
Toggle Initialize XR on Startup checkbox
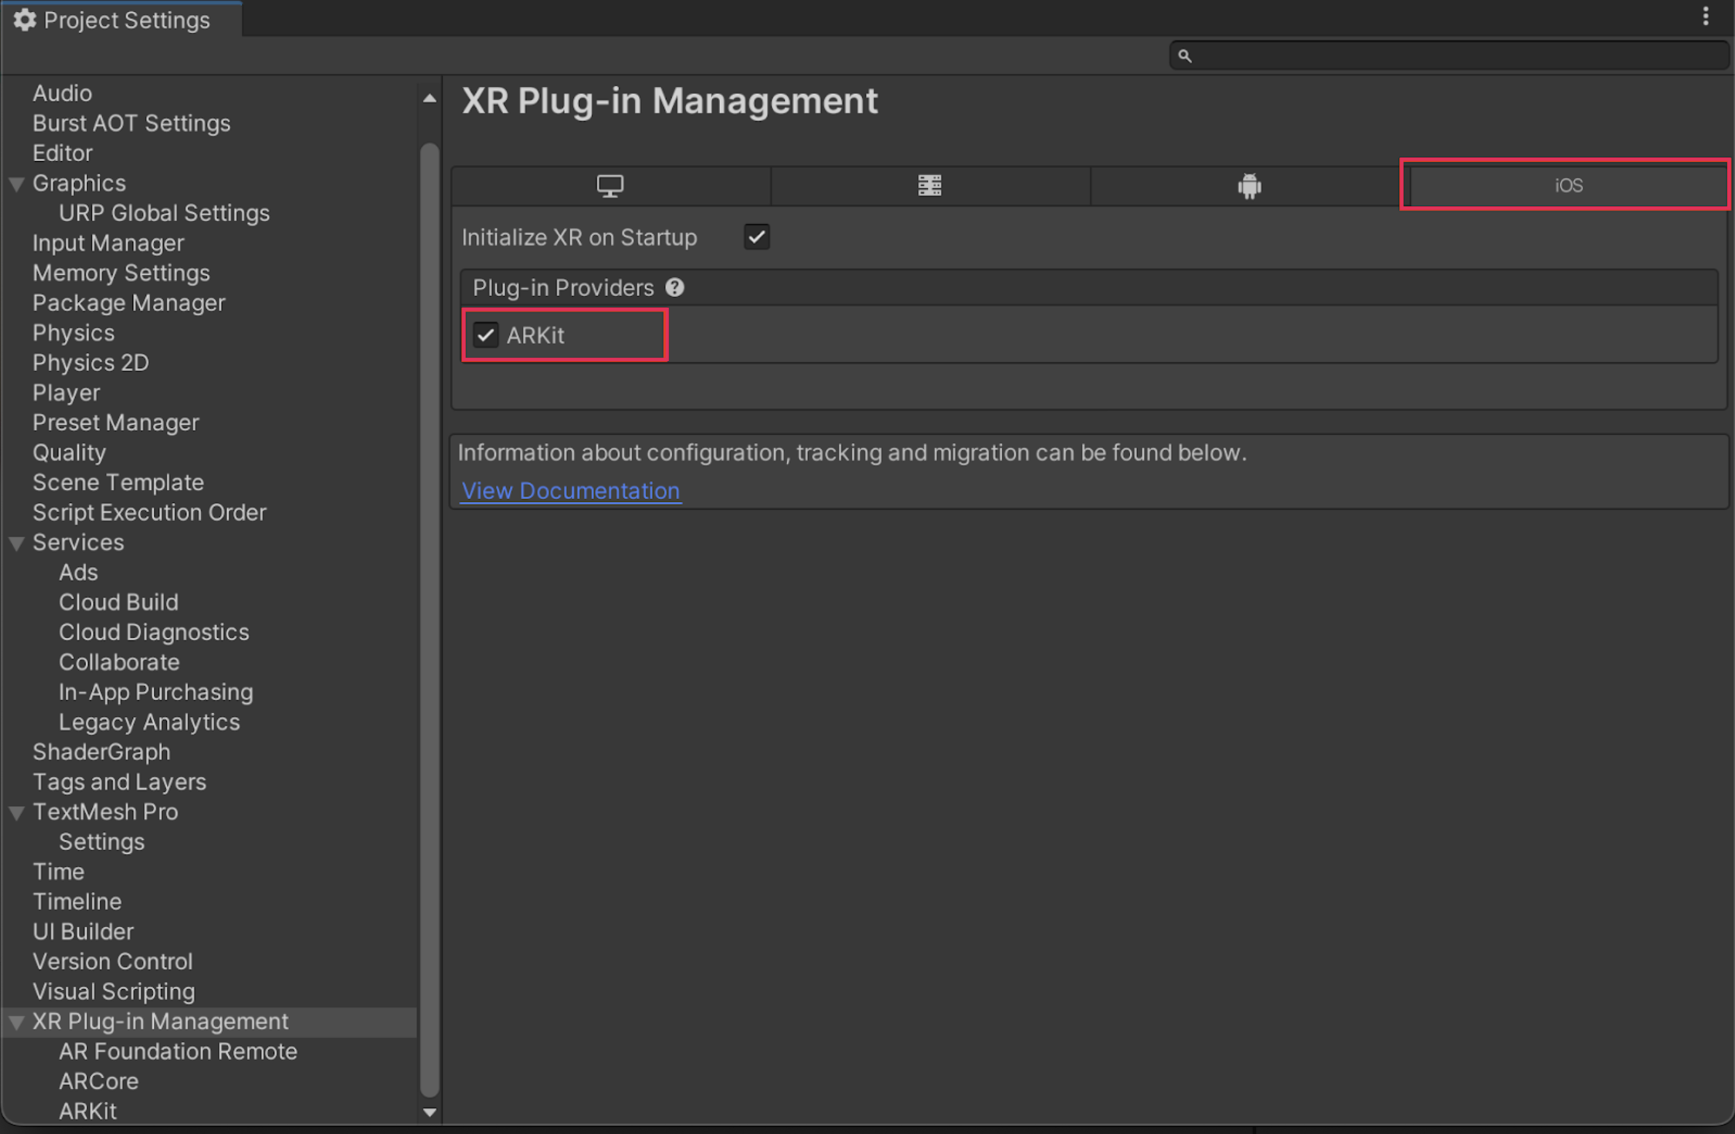click(x=756, y=237)
